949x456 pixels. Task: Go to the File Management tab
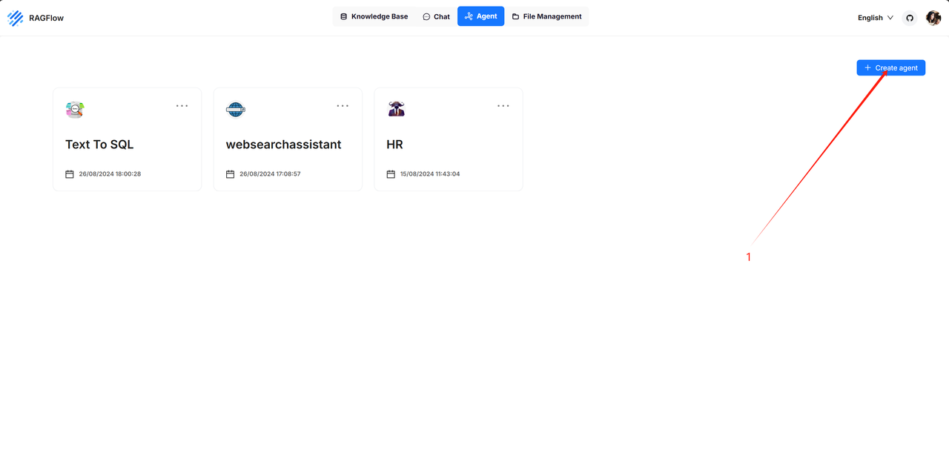546,16
